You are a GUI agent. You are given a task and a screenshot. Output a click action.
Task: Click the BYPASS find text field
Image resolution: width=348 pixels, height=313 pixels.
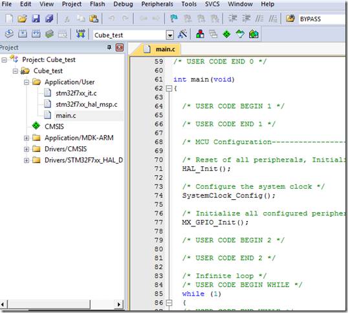tap(322, 19)
